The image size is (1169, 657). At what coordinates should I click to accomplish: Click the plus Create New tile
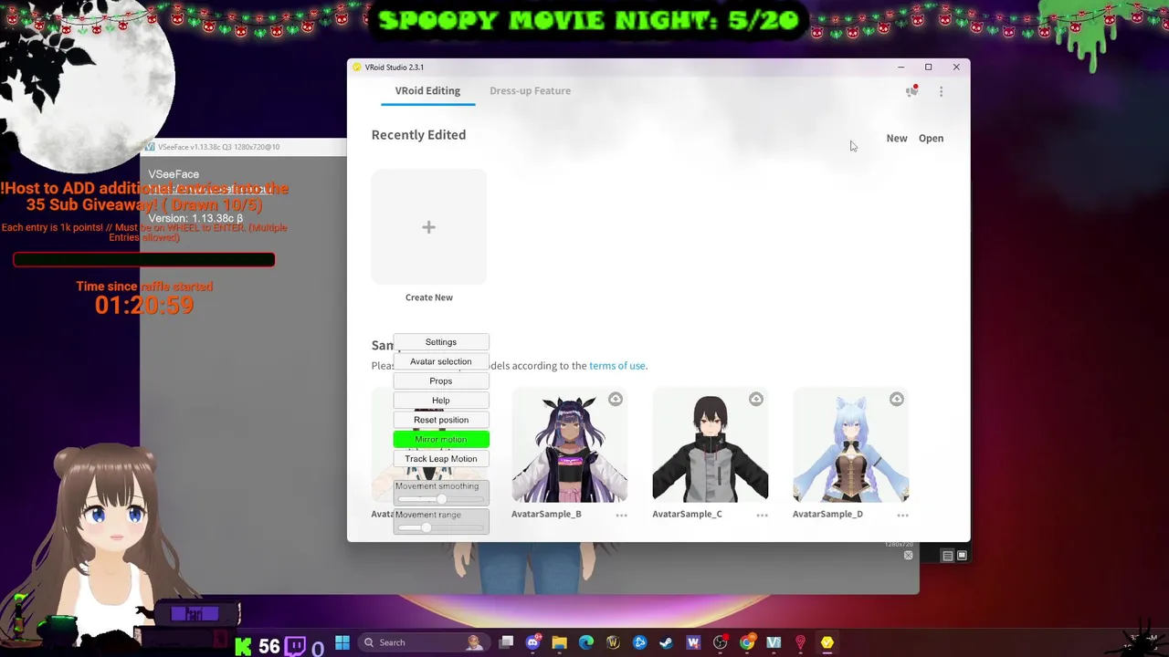[428, 226]
